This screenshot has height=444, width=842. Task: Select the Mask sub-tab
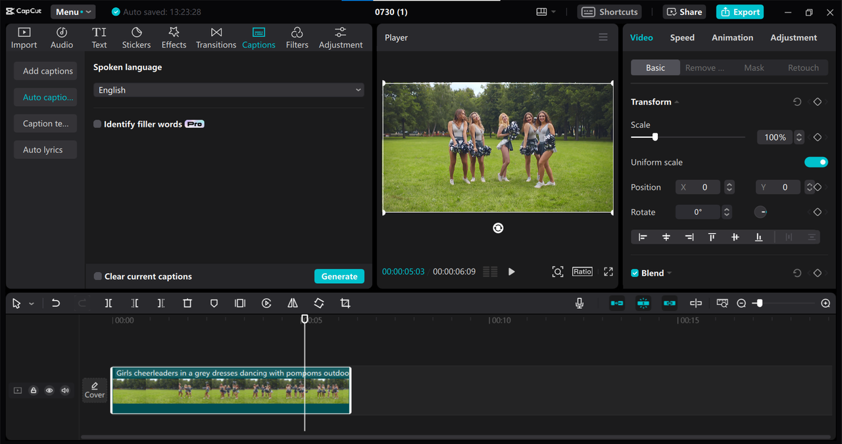tap(754, 68)
